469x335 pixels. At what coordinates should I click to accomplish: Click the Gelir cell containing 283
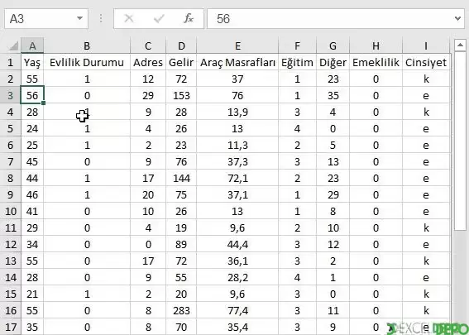click(181, 311)
